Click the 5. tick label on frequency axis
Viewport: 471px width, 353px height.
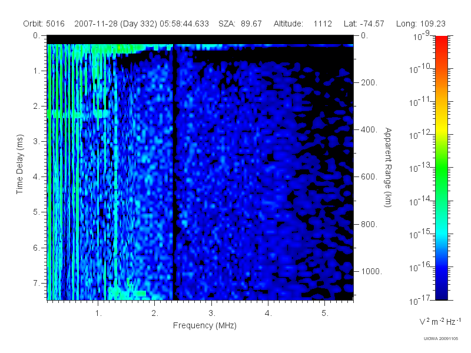click(325, 314)
